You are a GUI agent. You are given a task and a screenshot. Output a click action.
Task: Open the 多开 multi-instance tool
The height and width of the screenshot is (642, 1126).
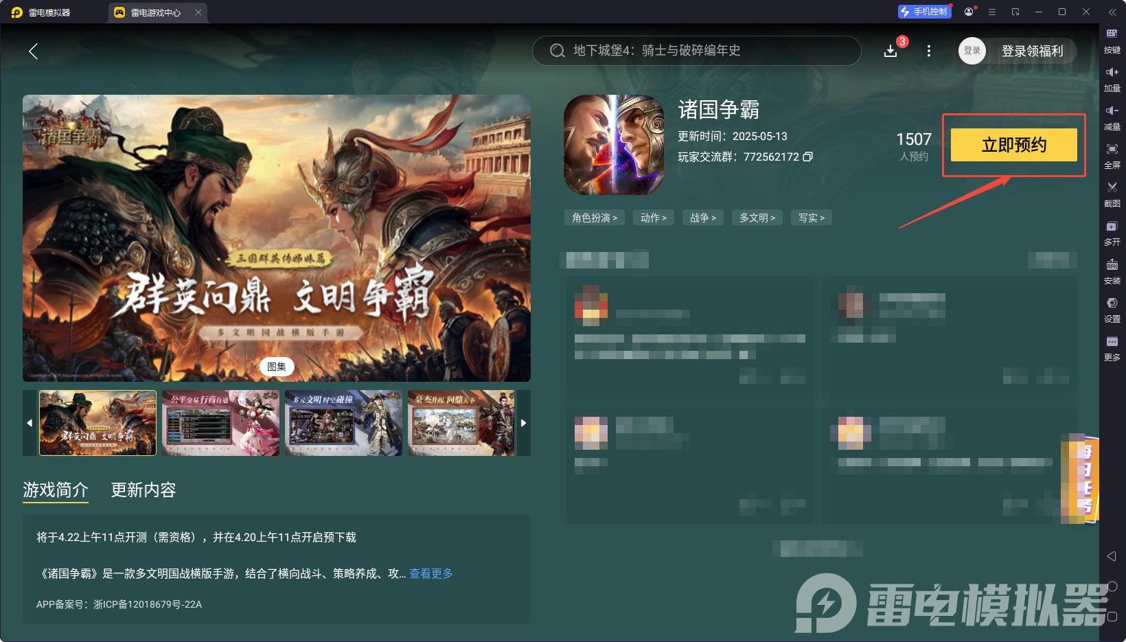[1112, 233]
